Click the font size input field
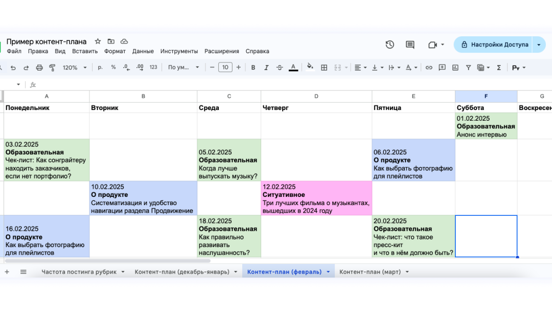Viewport: 552px width, 311px height. click(225, 68)
